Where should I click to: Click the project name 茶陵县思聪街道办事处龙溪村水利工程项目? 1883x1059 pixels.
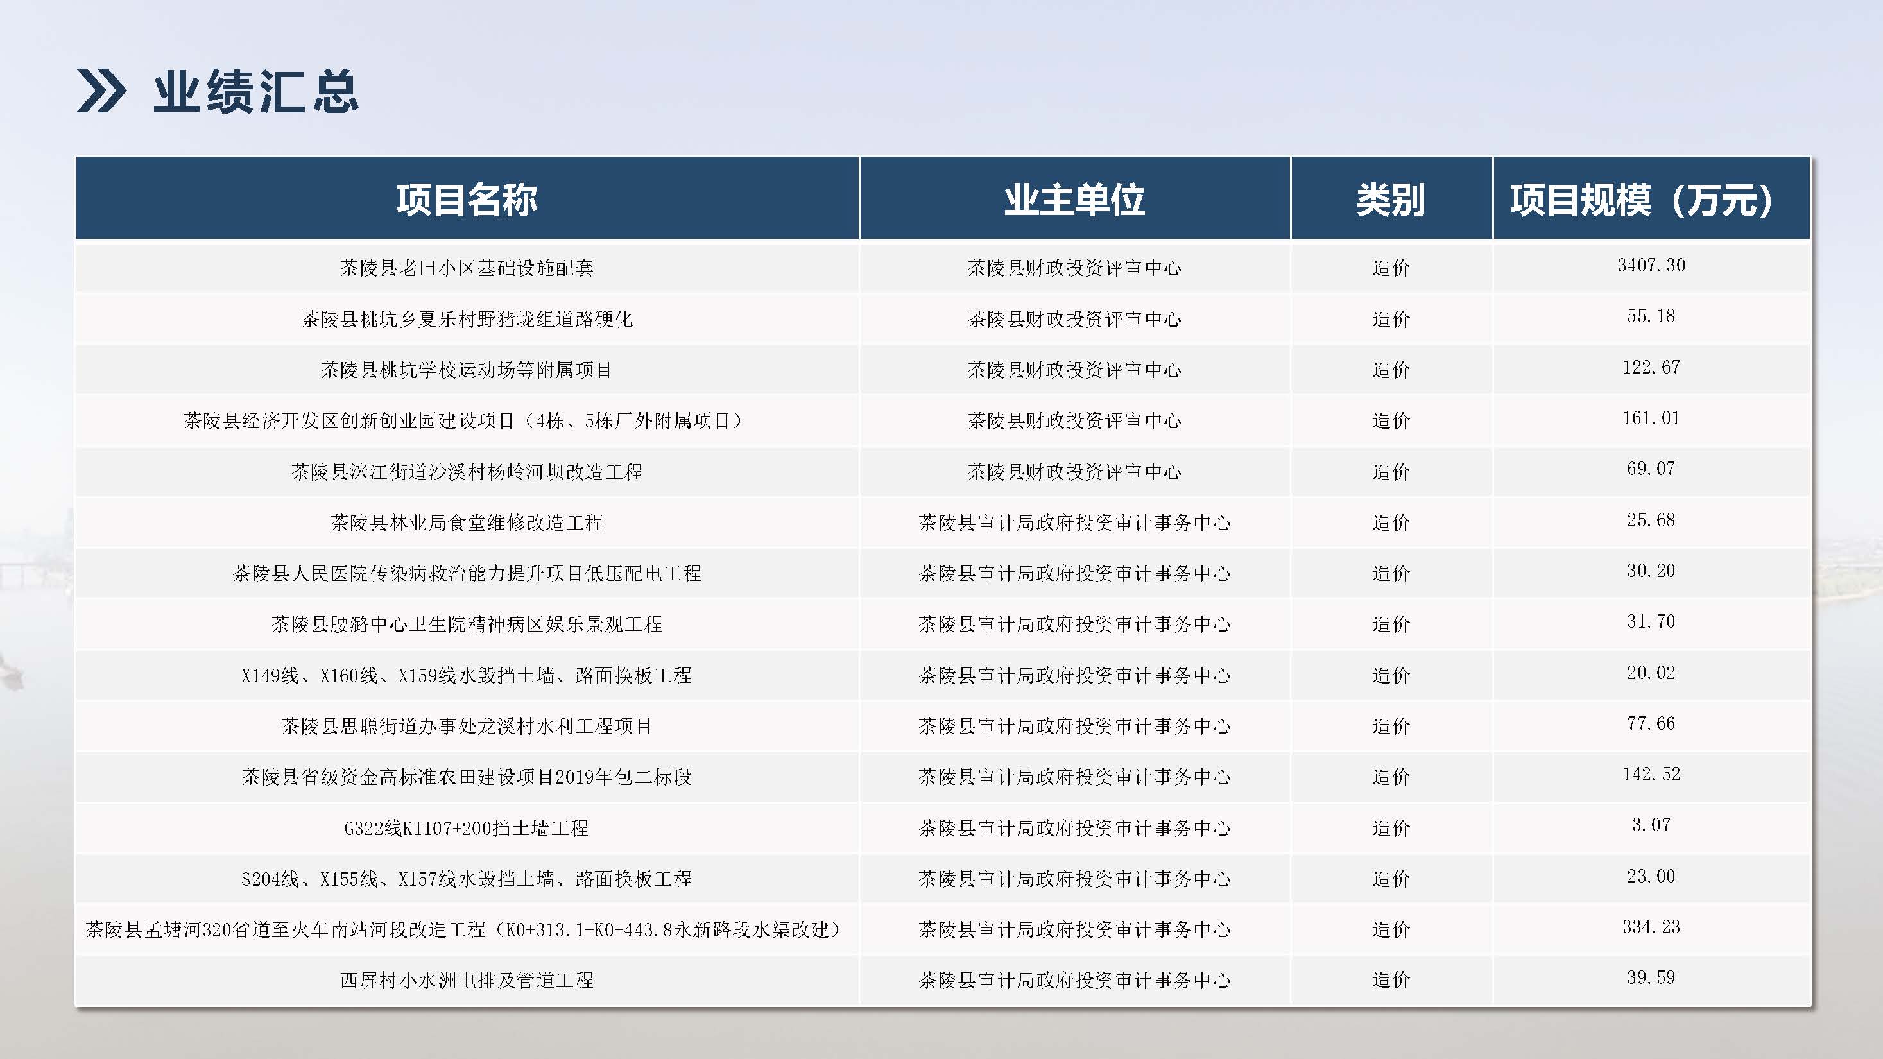coord(467,727)
